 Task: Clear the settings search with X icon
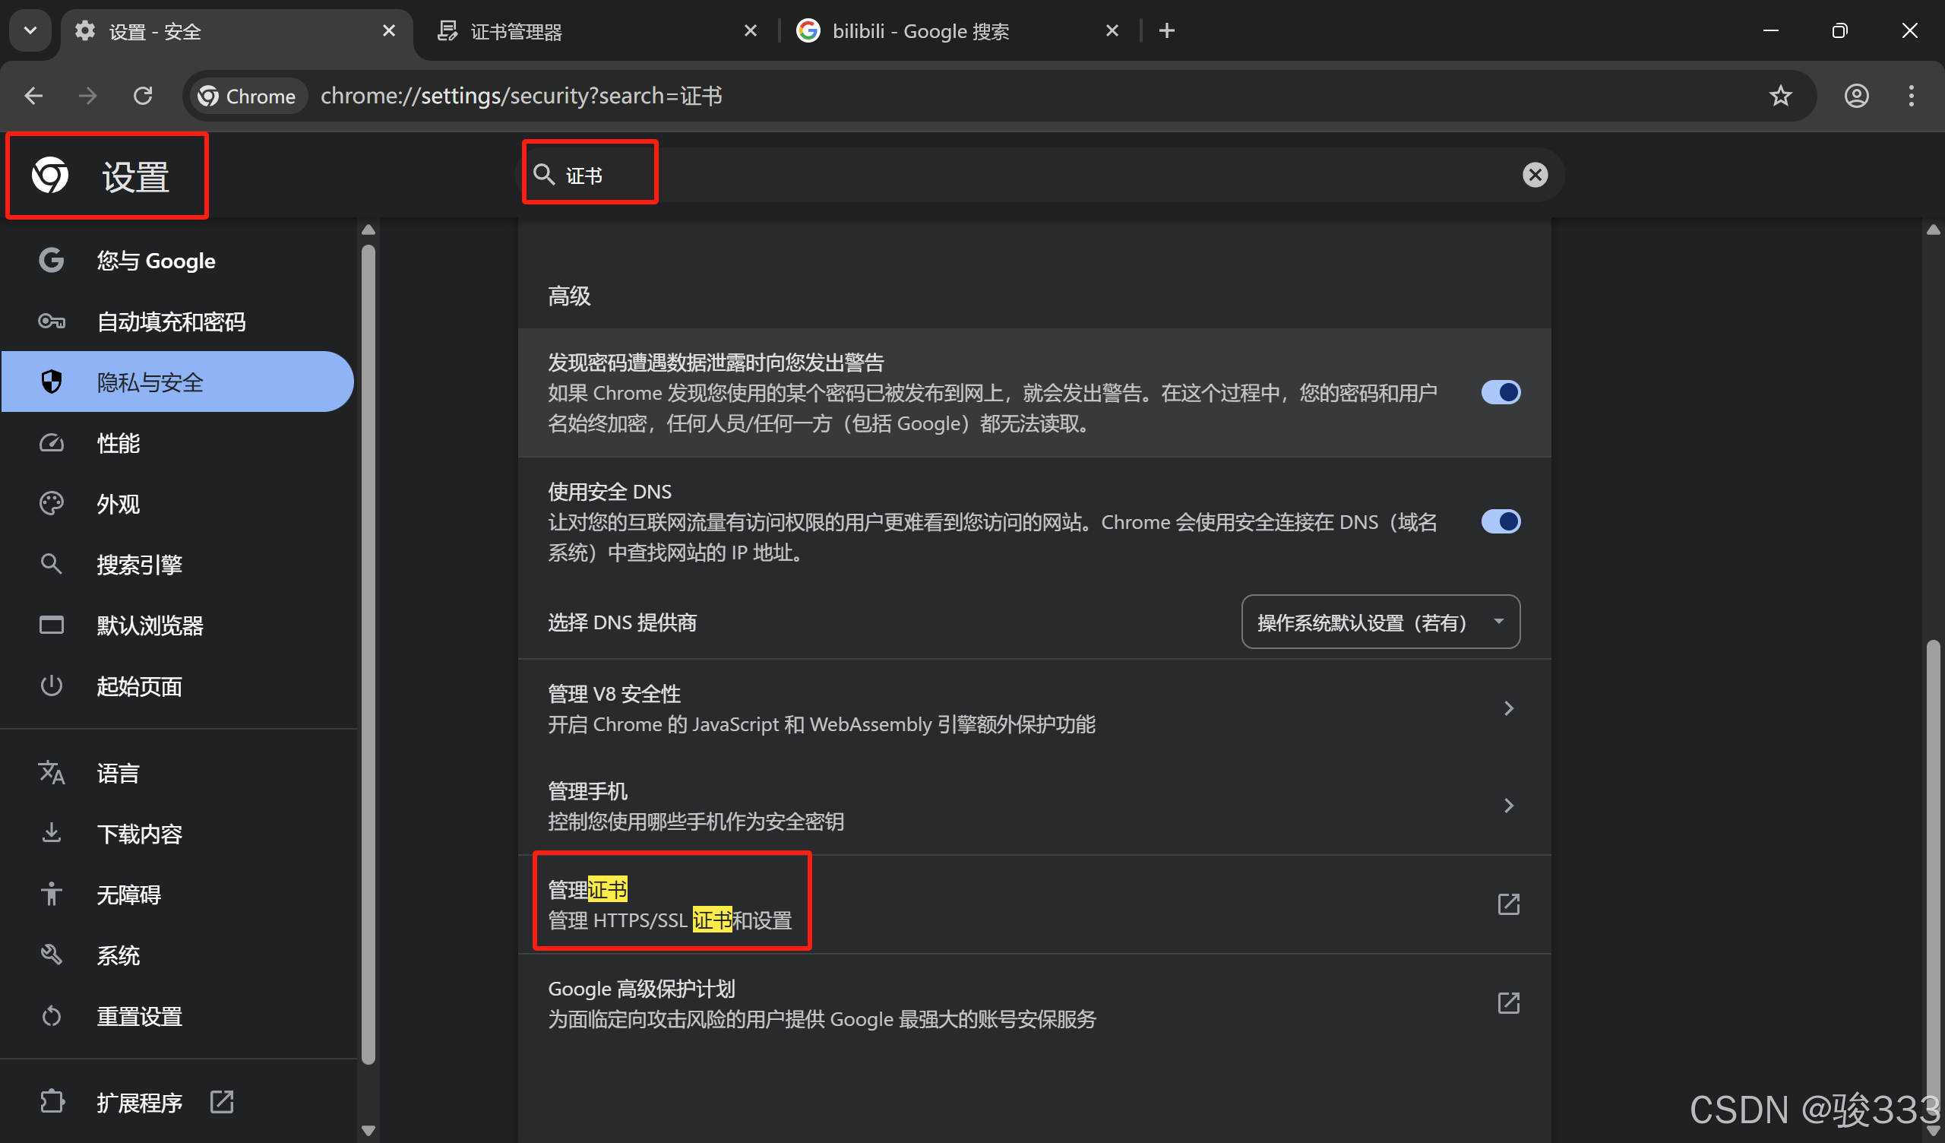pos(1535,176)
